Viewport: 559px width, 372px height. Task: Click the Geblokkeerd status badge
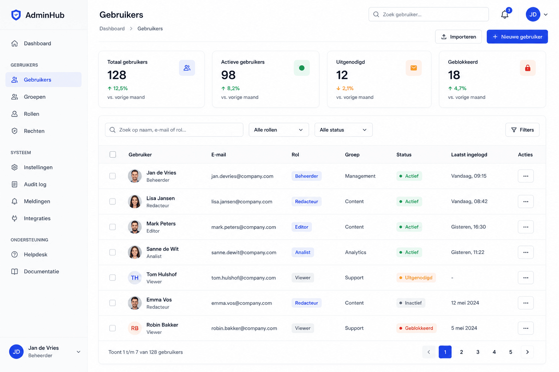point(416,328)
